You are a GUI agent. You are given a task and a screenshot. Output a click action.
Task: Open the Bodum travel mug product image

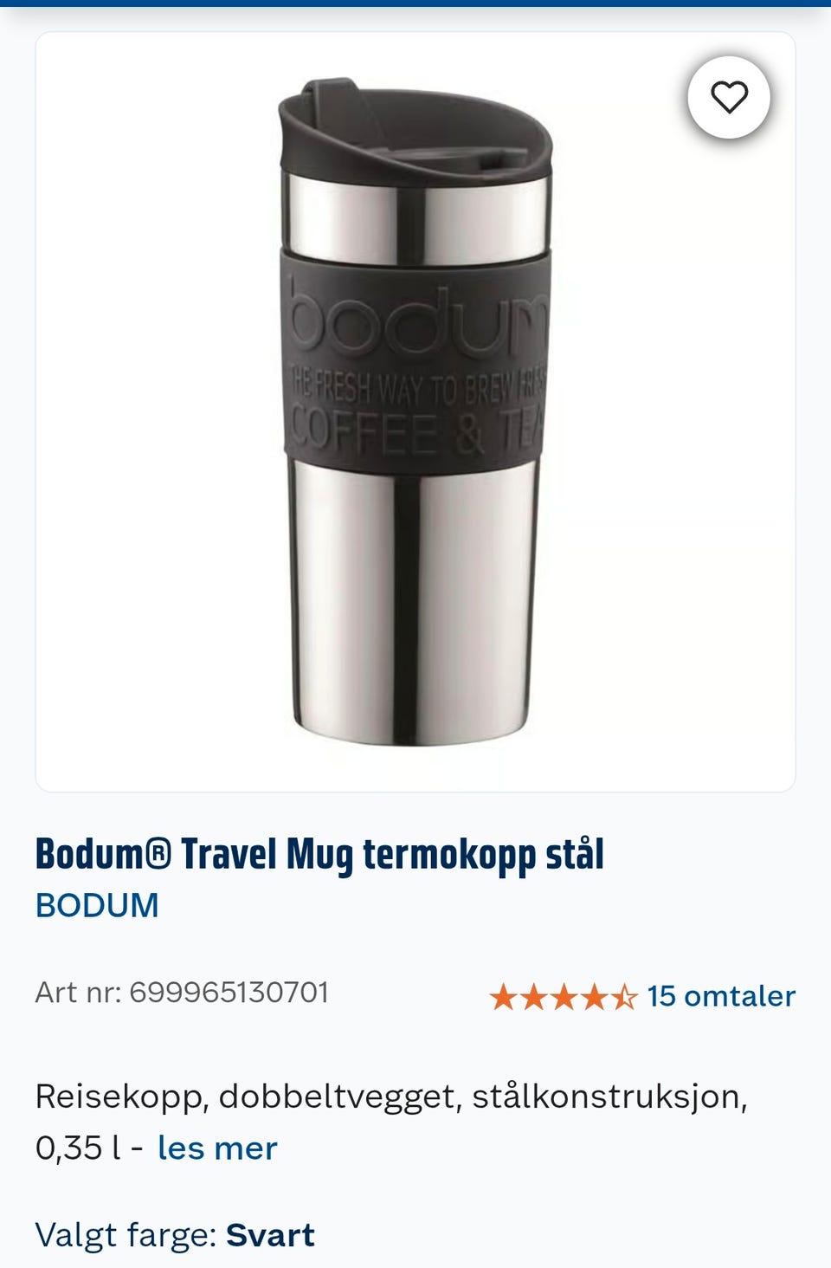415,411
